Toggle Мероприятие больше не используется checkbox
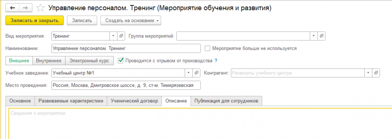392x139 pixels. (x=207, y=48)
